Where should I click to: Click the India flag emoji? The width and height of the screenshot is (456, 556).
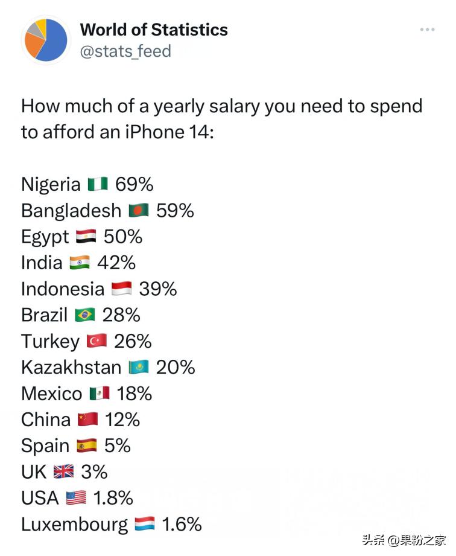click(78, 262)
